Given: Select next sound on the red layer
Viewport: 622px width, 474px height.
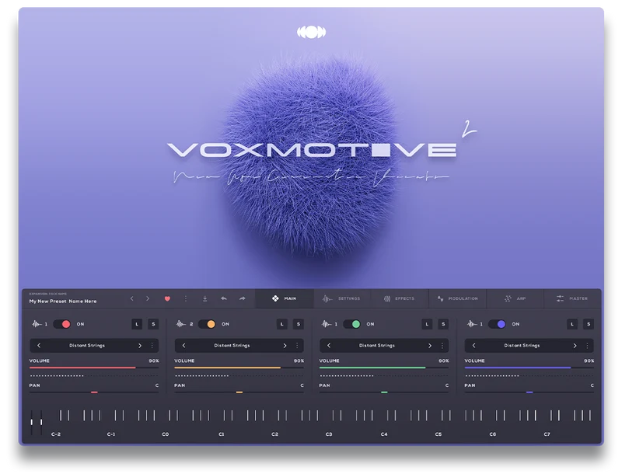Looking at the screenshot, I should pyautogui.click(x=140, y=346).
